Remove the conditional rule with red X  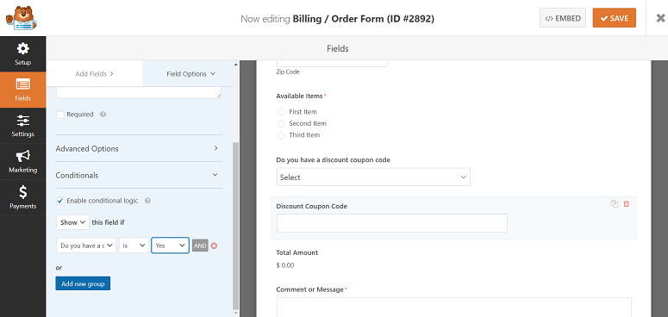pyautogui.click(x=214, y=246)
